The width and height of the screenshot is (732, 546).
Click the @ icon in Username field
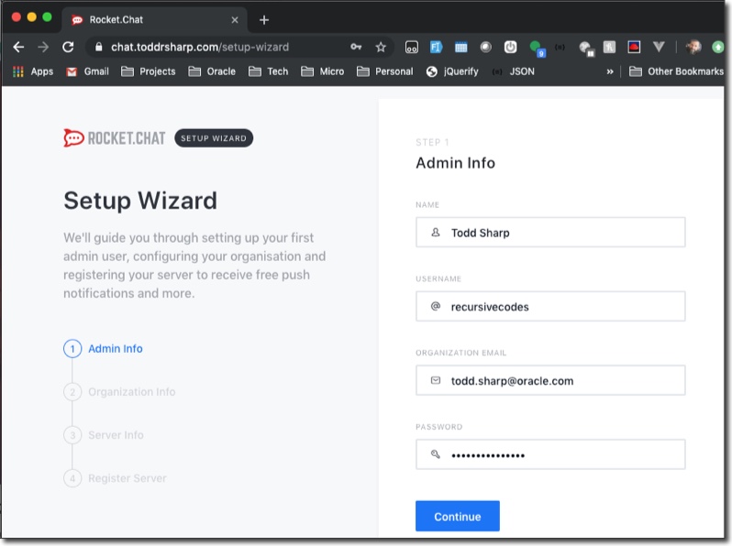point(436,306)
